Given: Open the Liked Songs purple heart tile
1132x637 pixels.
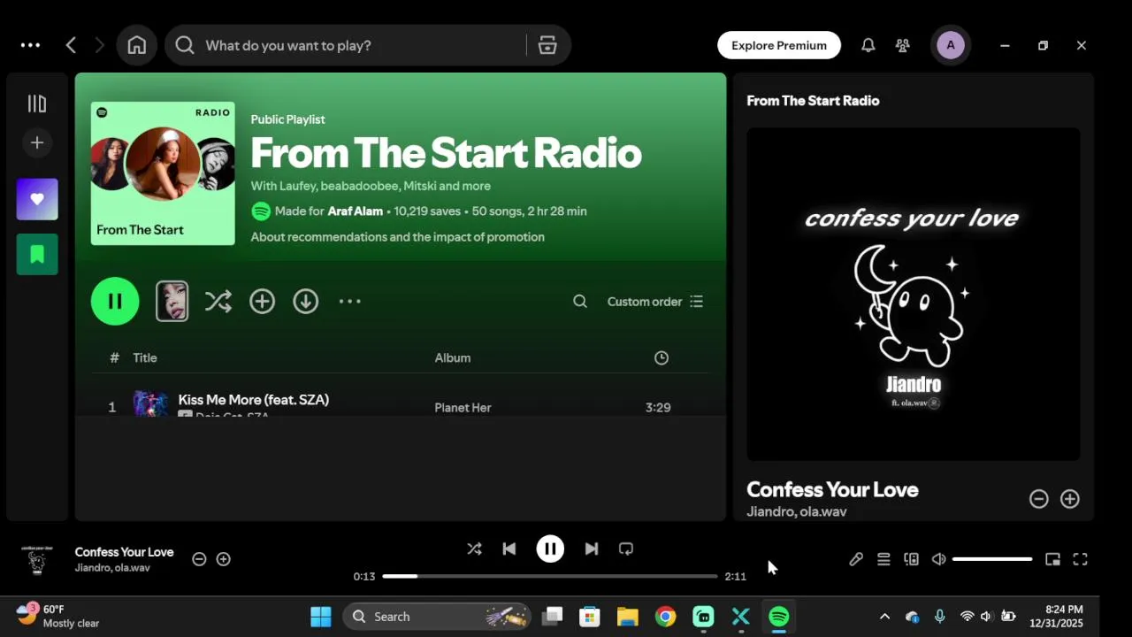Looking at the screenshot, I should tap(37, 199).
